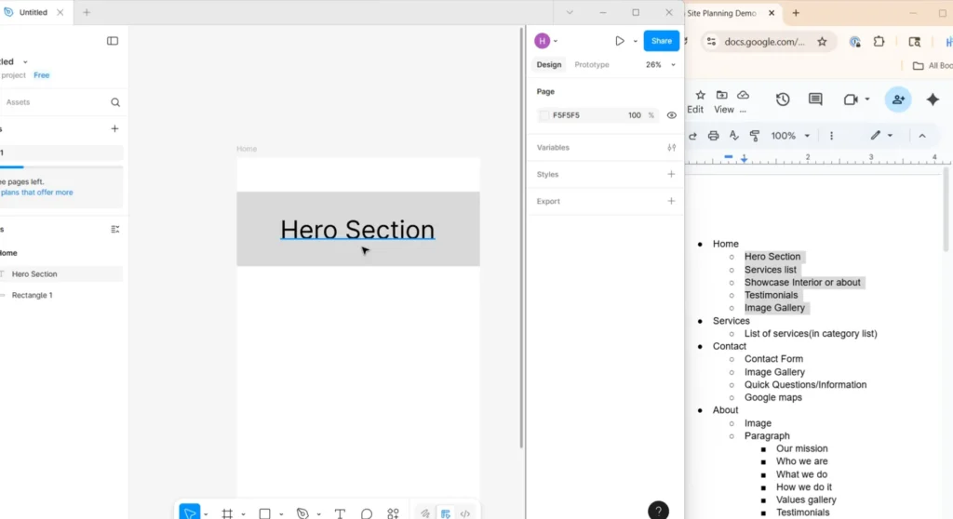Click the blue Share button
This screenshot has width=953, height=519.
tap(661, 41)
